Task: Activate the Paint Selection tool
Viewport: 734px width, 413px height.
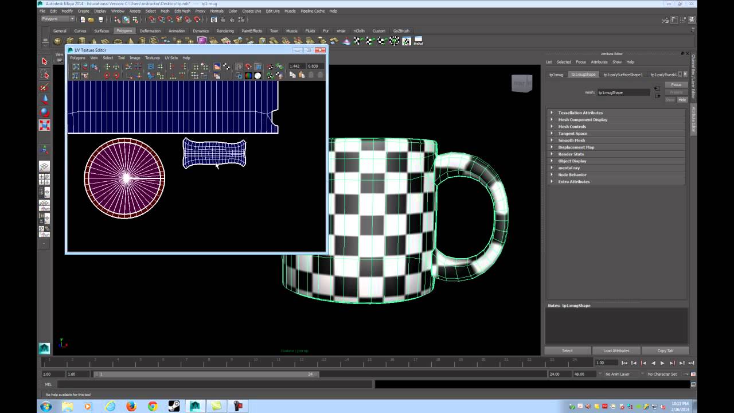Action: coord(45,87)
